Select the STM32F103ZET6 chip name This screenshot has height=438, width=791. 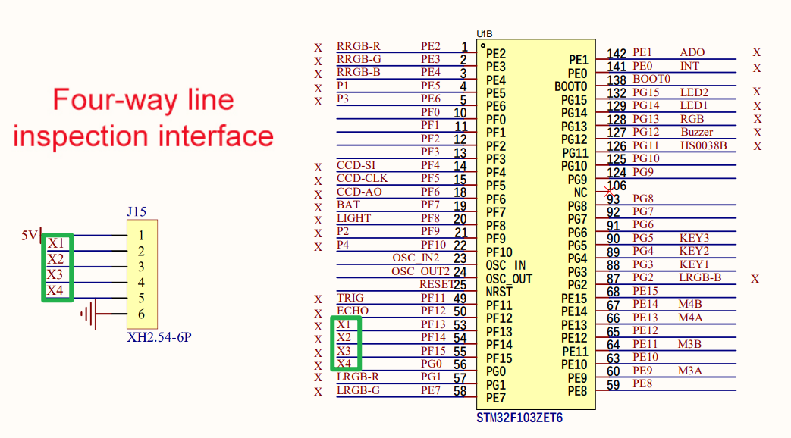click(519, 418)
